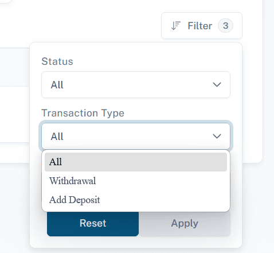Click the Filter button text
Image resolution: width=274 pixels, height=253 pixels.
click(x=200, y=26)
